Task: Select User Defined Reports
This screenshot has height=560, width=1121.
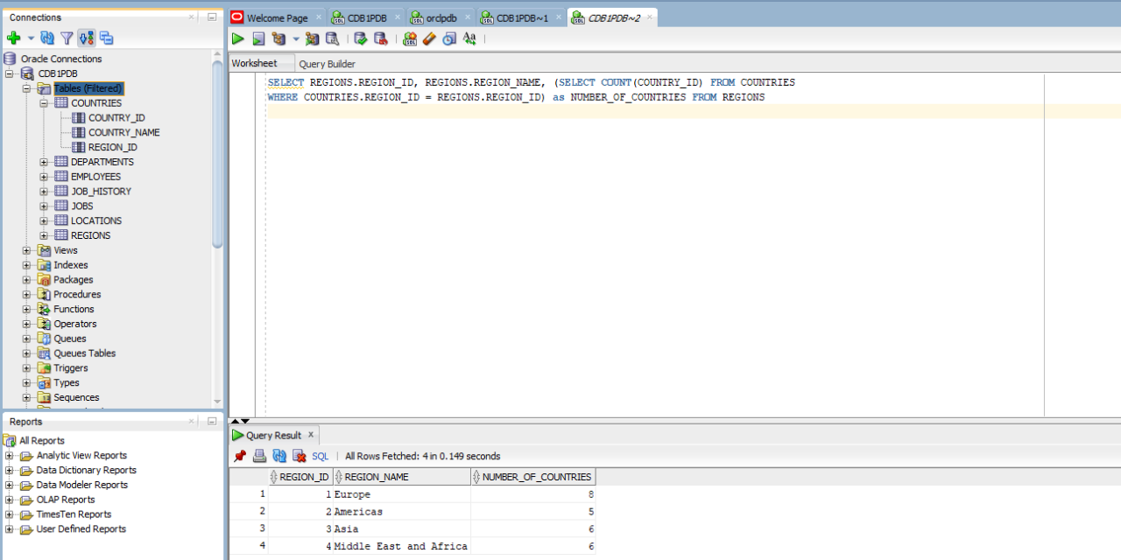Action: coord(81,529)
